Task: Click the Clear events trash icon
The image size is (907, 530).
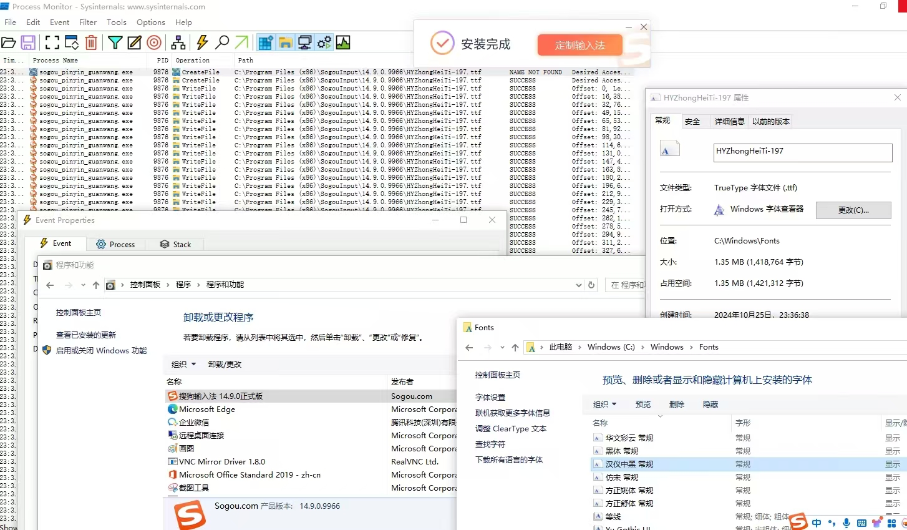Action: point(91,42)
